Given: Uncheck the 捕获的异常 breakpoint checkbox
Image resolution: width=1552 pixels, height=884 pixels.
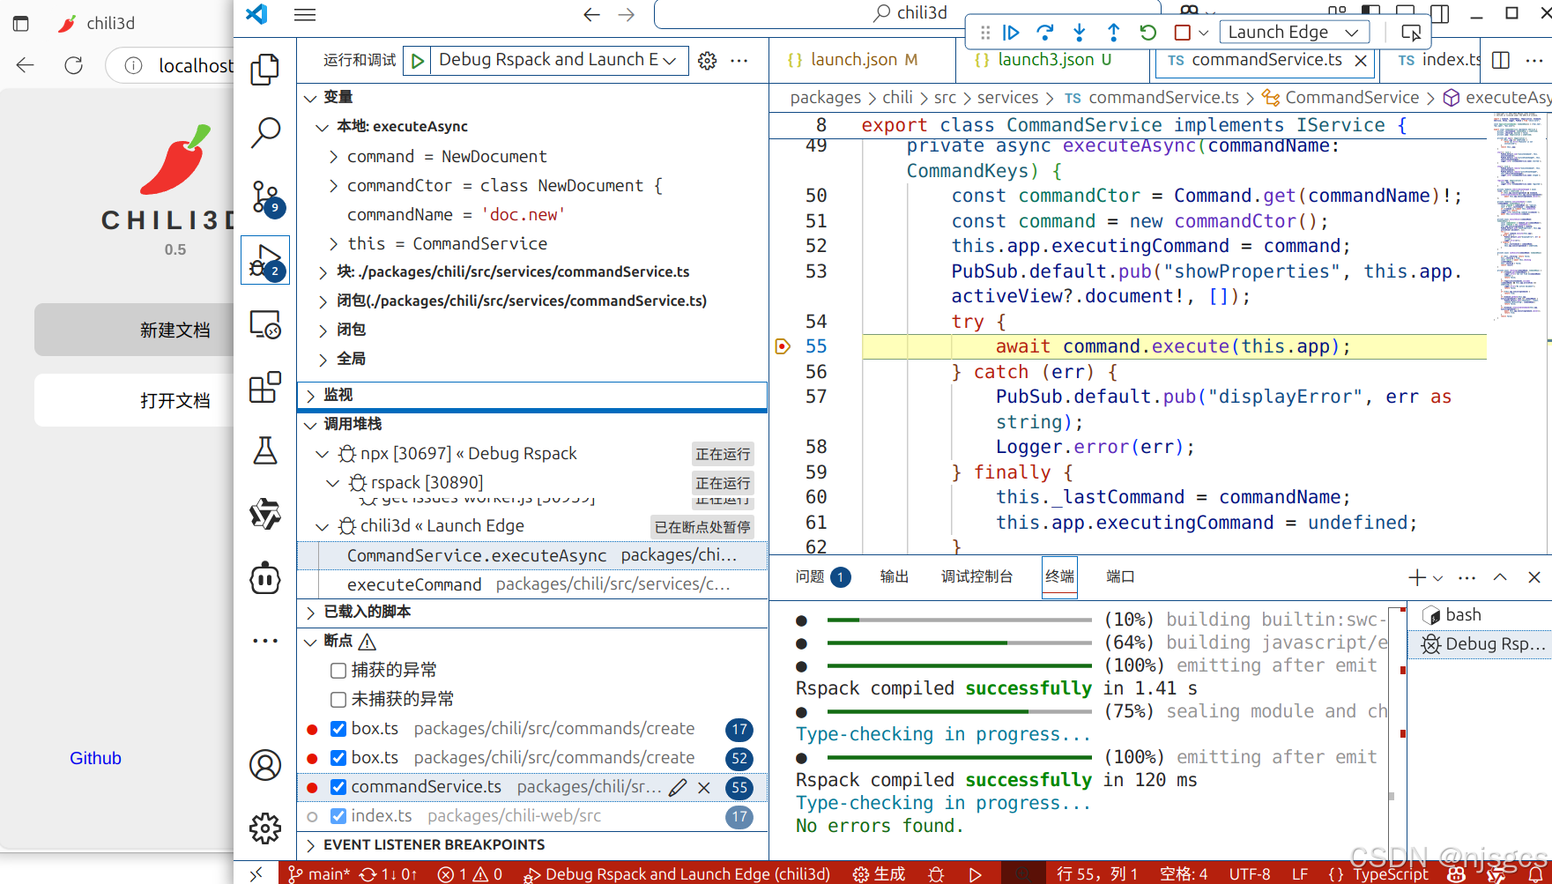Looking at the screenshot, I should tap(338, 670).
